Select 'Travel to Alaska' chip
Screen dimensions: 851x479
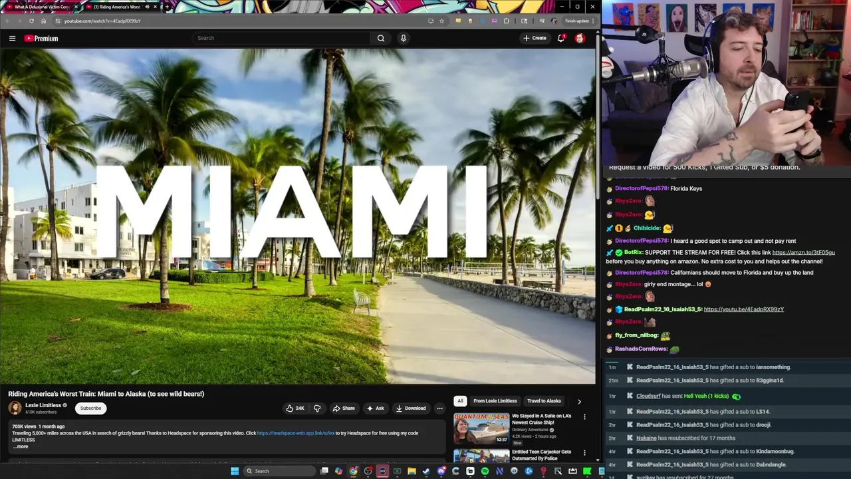point(544,401)
